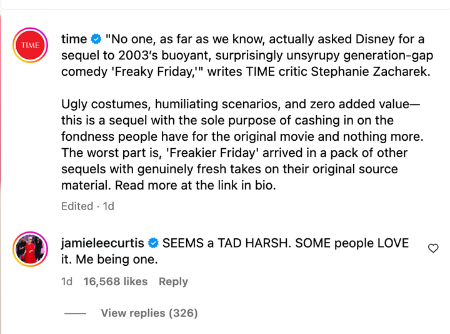The height and width of the screenshot is (334, 450).
Task: Click the Edited · 1d label
Action: pos(87,206)
